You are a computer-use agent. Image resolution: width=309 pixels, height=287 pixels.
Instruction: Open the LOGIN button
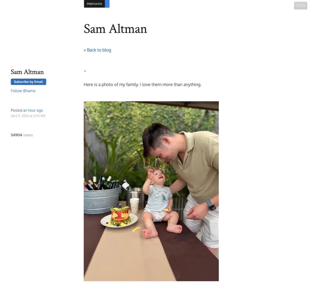tap(300, 5)
